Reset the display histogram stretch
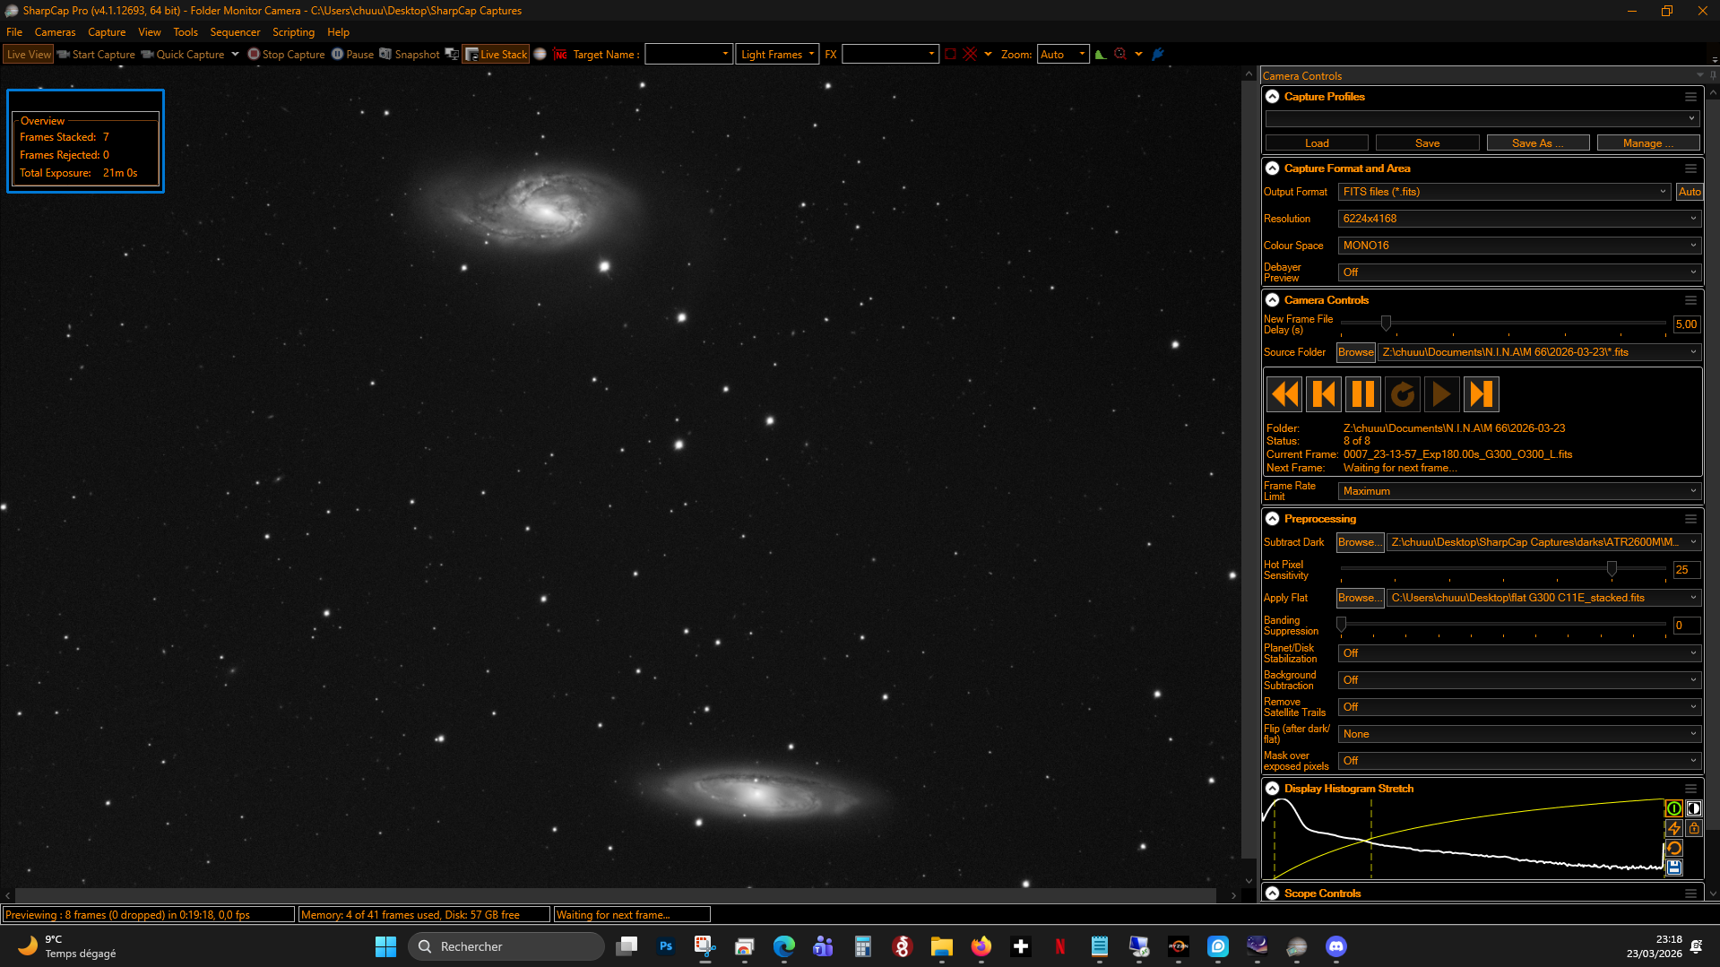 pyautogui.click(x=1673, y=848)
